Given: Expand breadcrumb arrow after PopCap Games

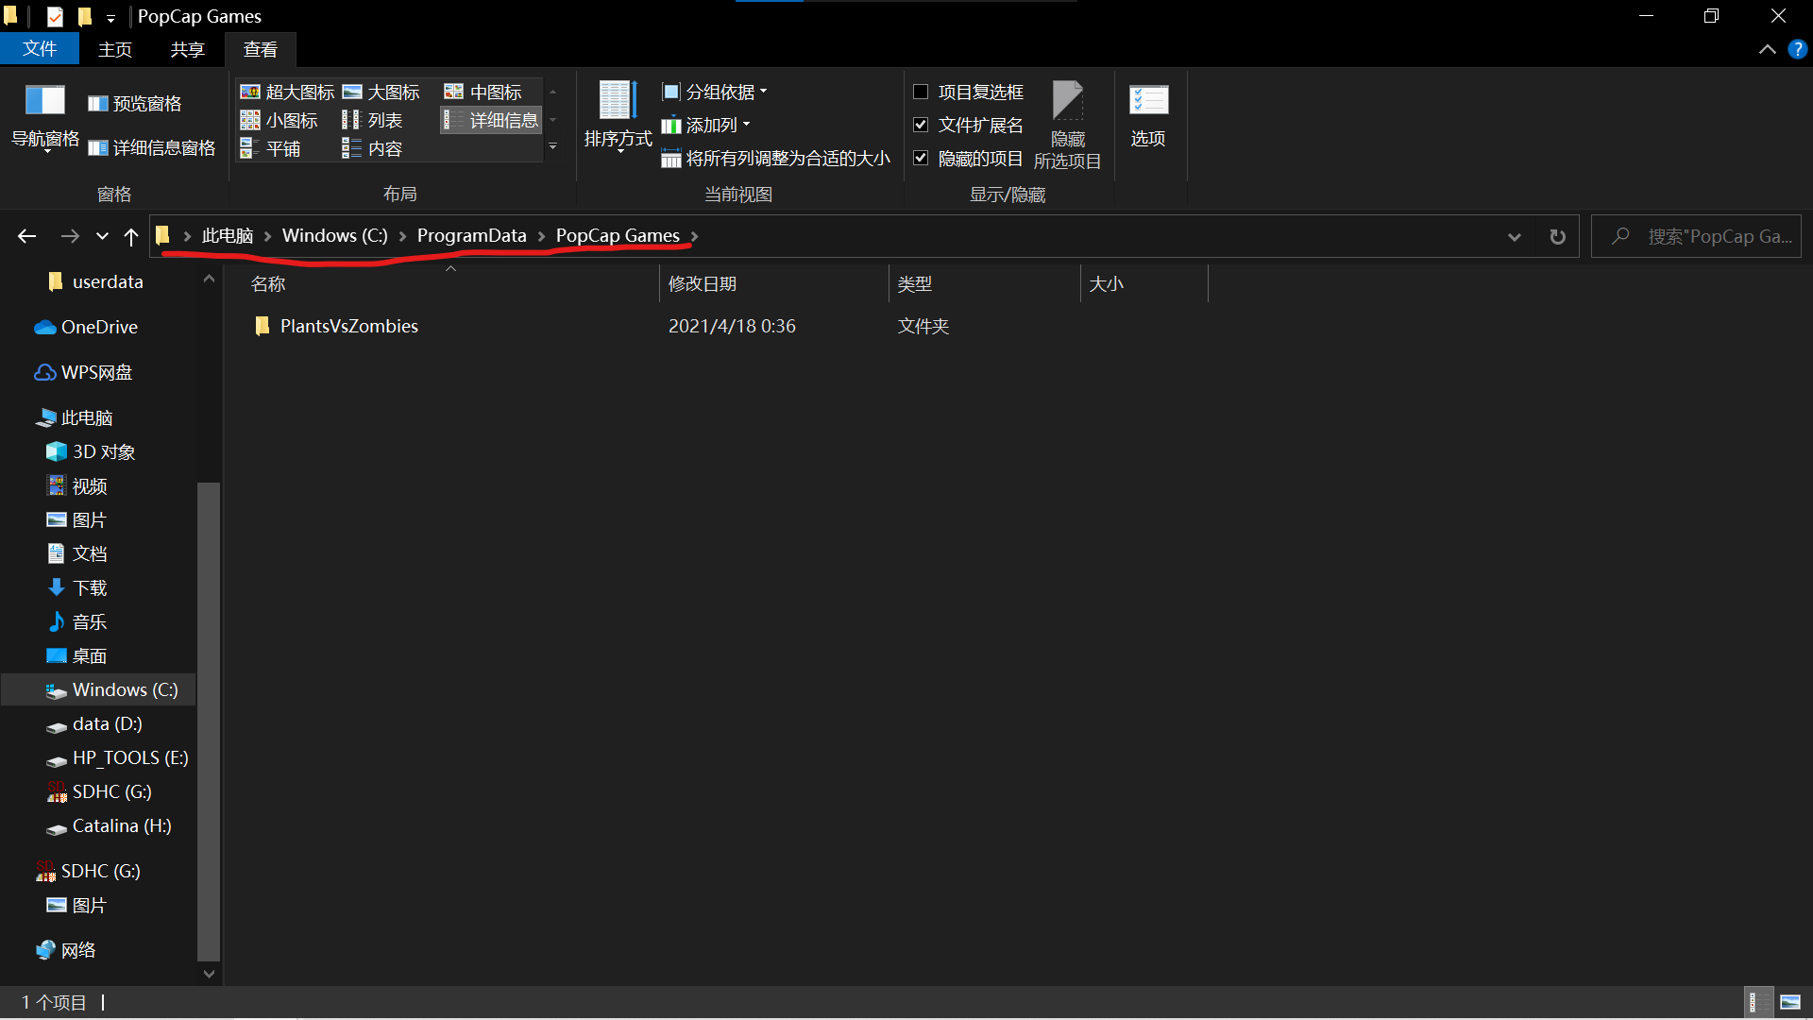Looking at the screenshot, I should (695, 236).
